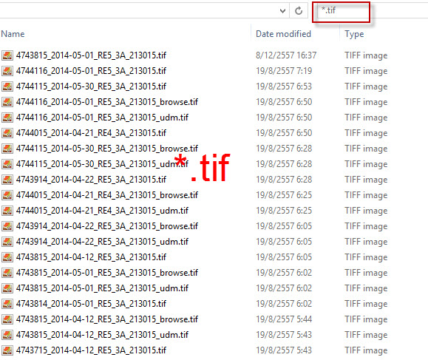This screenshot has width=428, height=360.
Task: Select file 4743814_2014-05-01_RE5_3A_213015.tif
Action: tap(91, 304)
